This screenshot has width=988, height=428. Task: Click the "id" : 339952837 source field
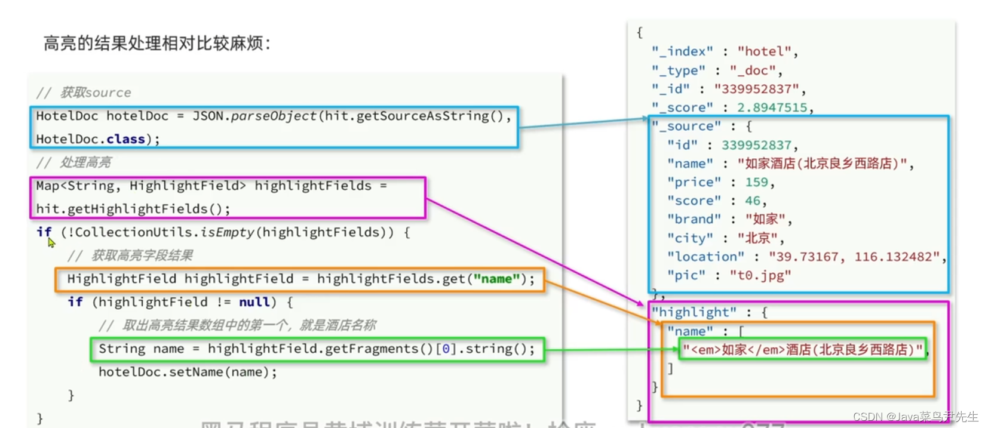point(732,145)
